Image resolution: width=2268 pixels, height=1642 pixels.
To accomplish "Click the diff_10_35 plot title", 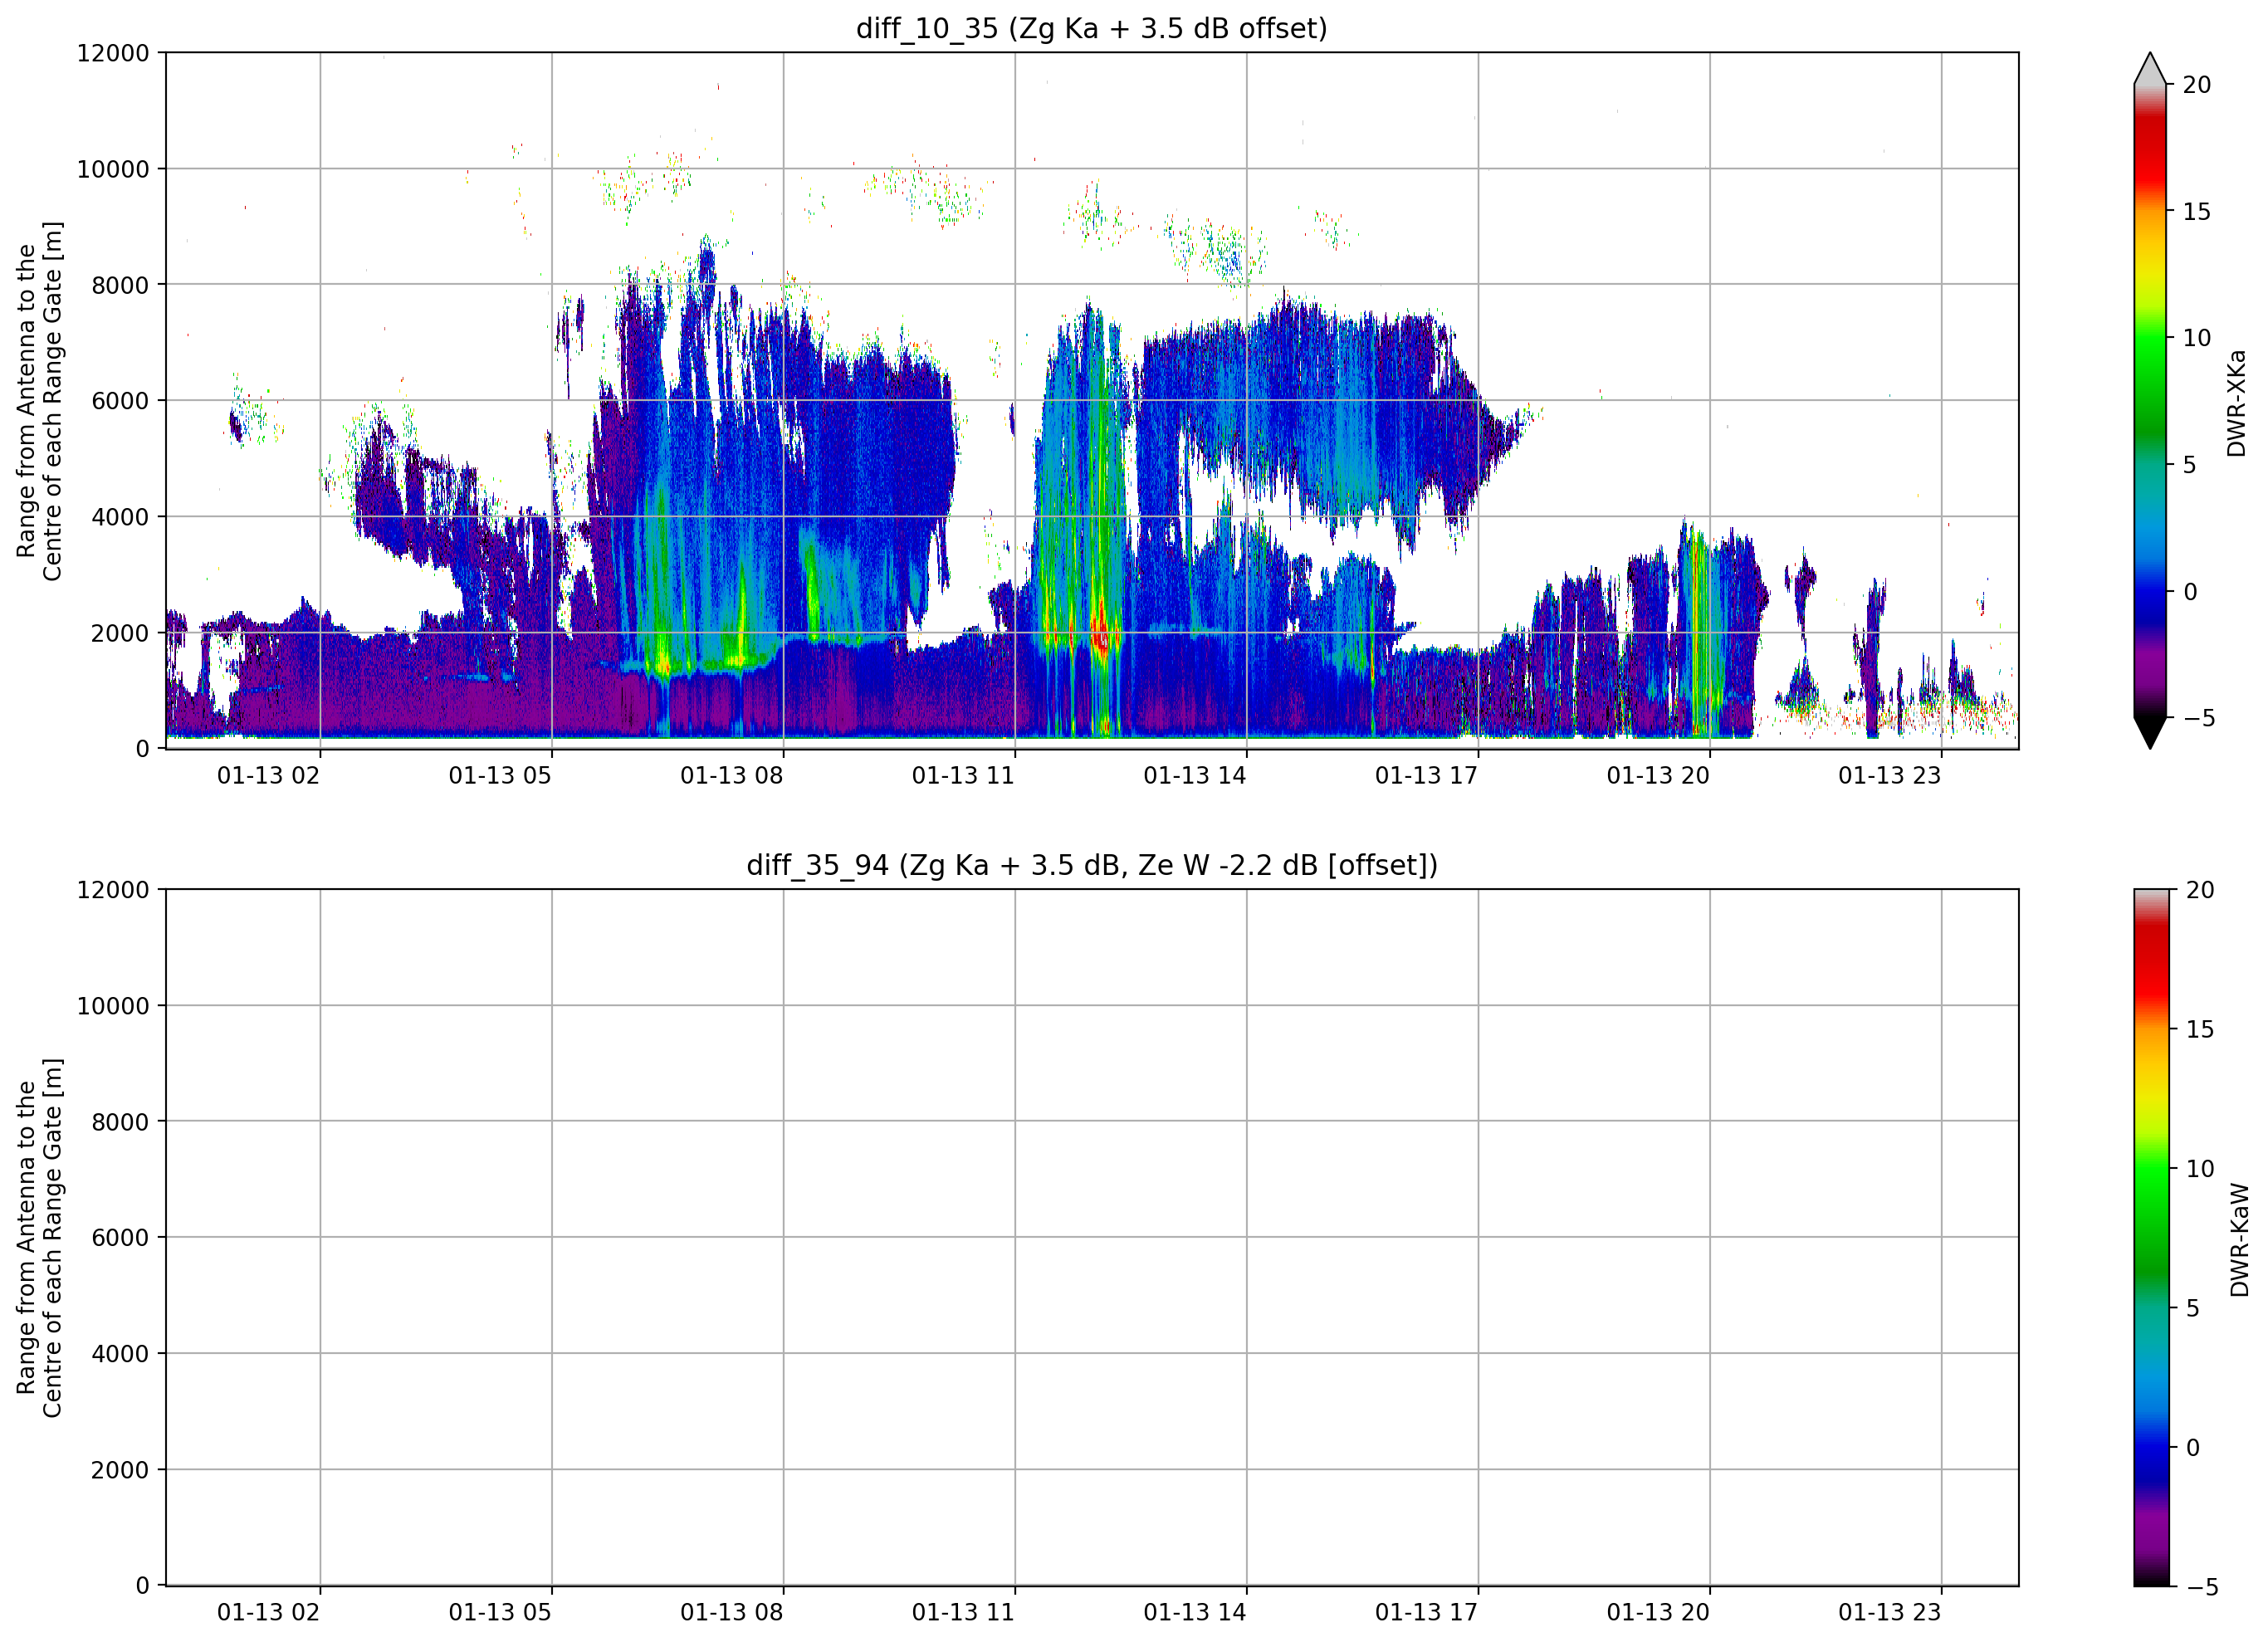I will (1091, 28).
